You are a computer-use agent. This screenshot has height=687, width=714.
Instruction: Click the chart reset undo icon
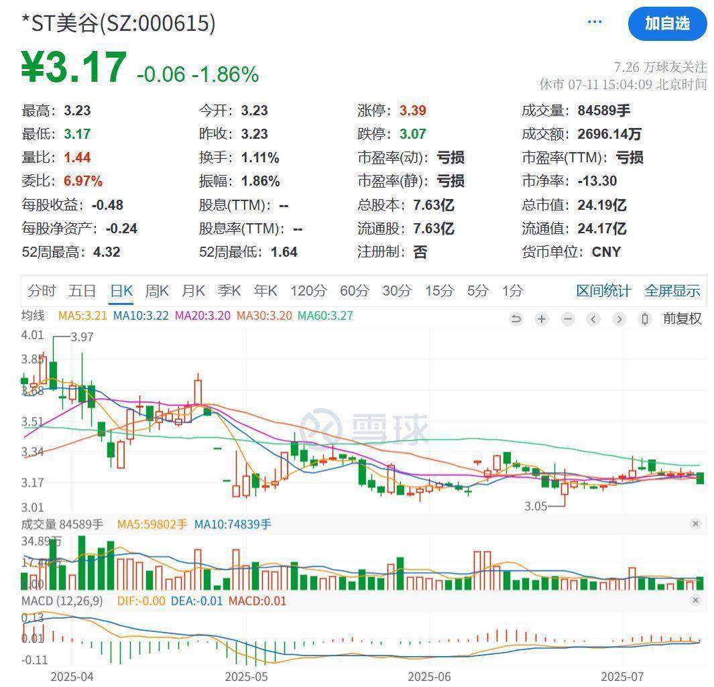click(x=516, y=318)
